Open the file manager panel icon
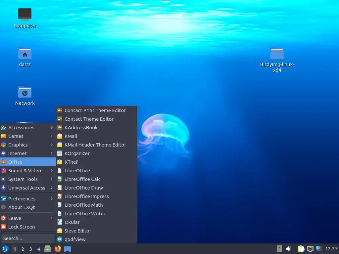This screenshot has width=339, height=254. pyautogui.click(x=48, y=249)
